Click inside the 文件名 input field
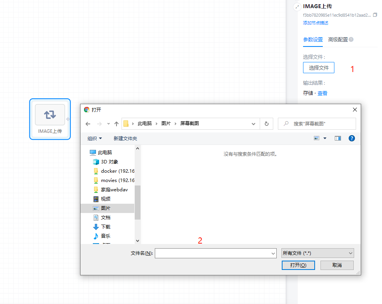The image size is (382, 304). [213, 253]
